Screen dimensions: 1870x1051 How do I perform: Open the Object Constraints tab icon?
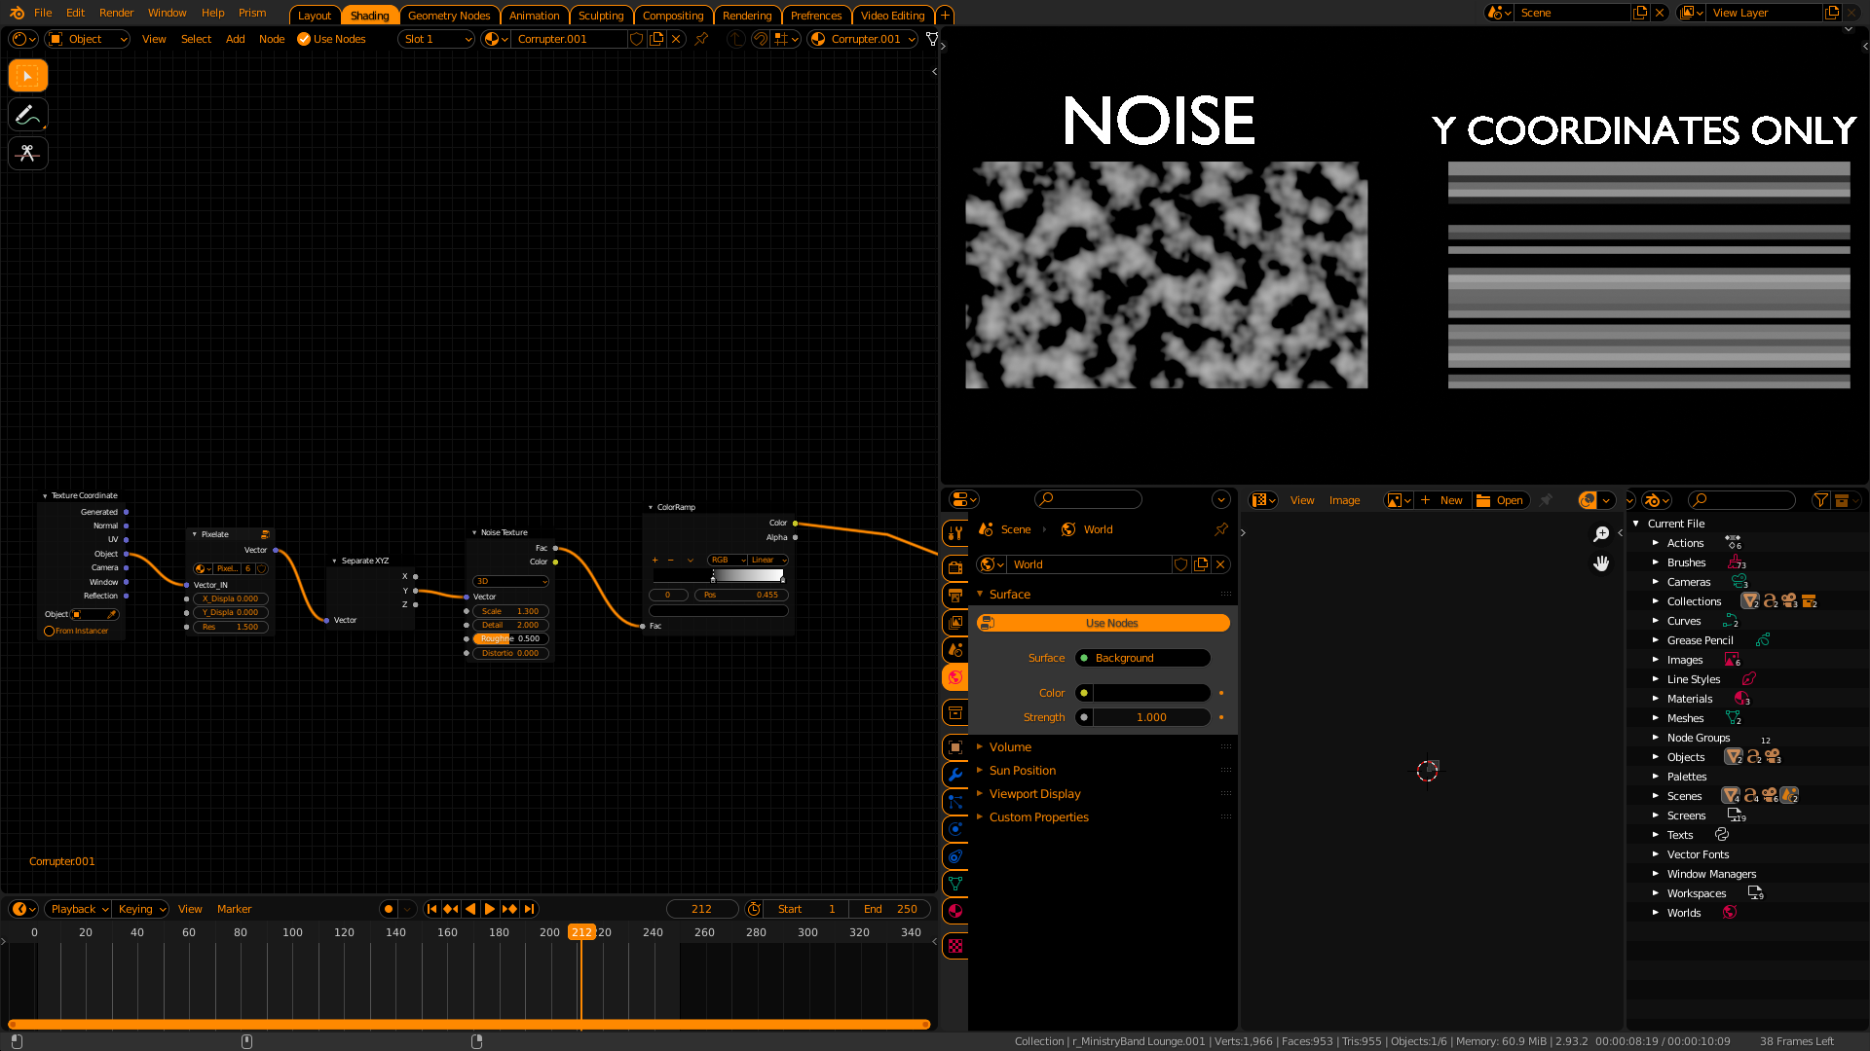pyautogui.click(x=955, y=856)
